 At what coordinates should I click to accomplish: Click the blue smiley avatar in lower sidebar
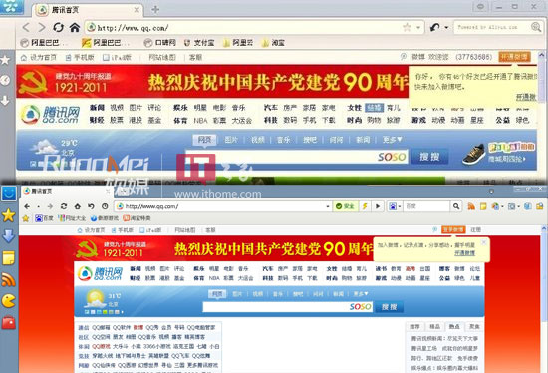coord(9,193)
